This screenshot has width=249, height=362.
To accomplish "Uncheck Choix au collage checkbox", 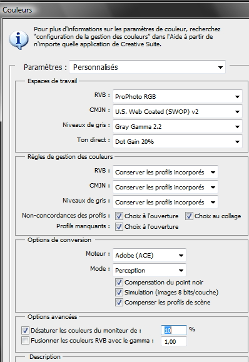I will 189,216.
